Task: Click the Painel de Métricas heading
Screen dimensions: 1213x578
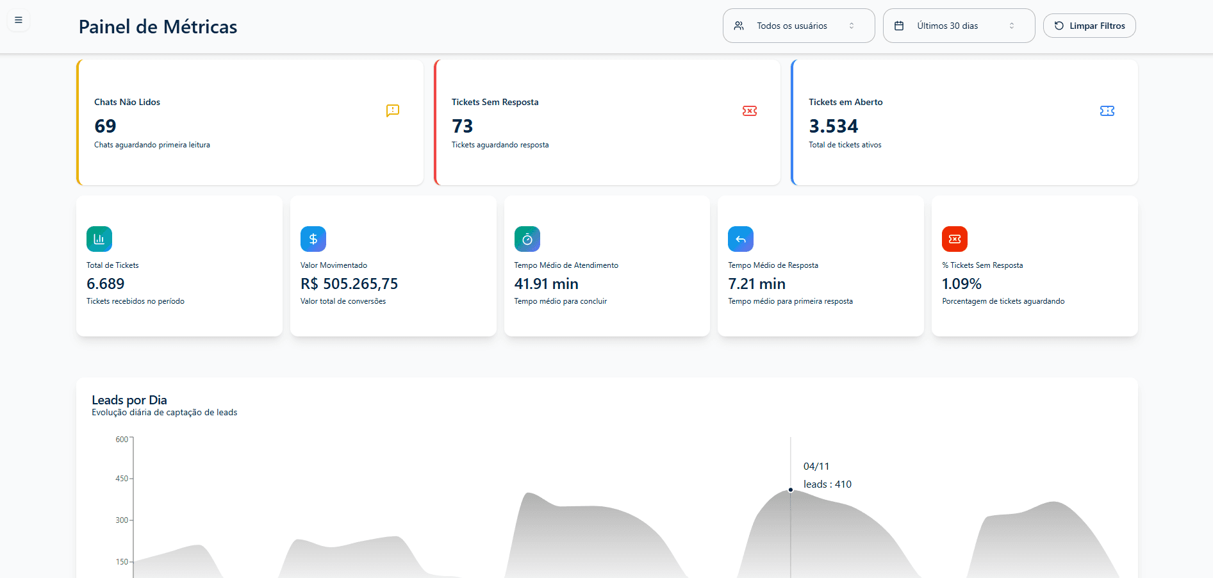Action: point(158,27)
